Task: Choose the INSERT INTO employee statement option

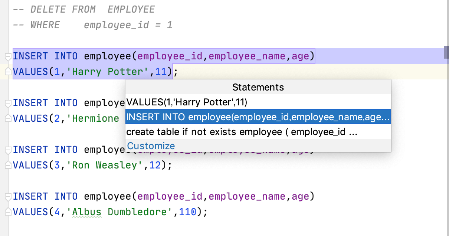Action: coord(258,117)
